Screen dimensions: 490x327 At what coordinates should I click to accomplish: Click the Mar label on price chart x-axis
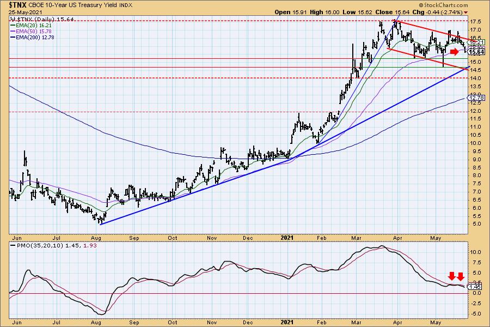pos(356,238)
